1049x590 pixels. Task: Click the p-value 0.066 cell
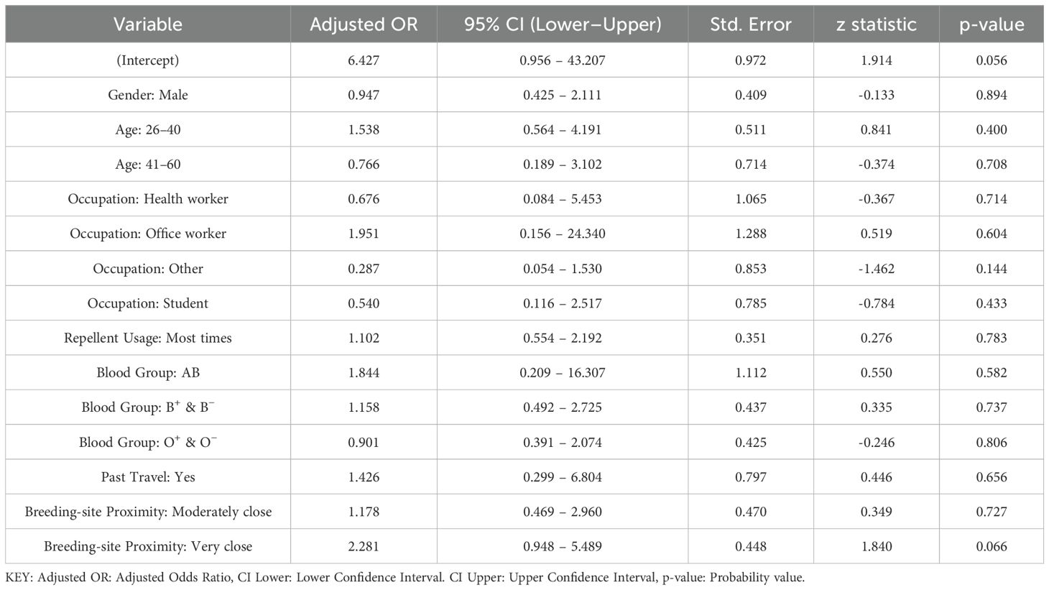(x=992, y=546)
